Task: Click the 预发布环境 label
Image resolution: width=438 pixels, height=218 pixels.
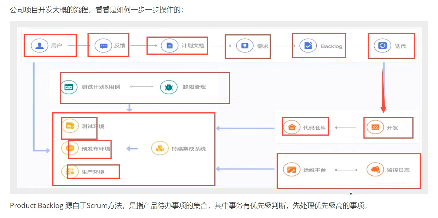Action: click(96, 149)
